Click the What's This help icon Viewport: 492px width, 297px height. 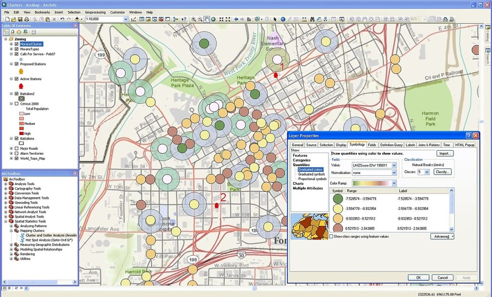click(x=184, y=19)
